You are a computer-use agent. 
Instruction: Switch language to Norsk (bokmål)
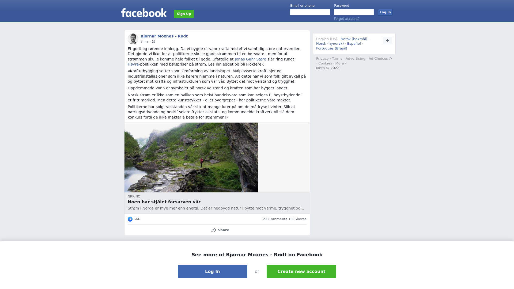click(x=354, y=39)
